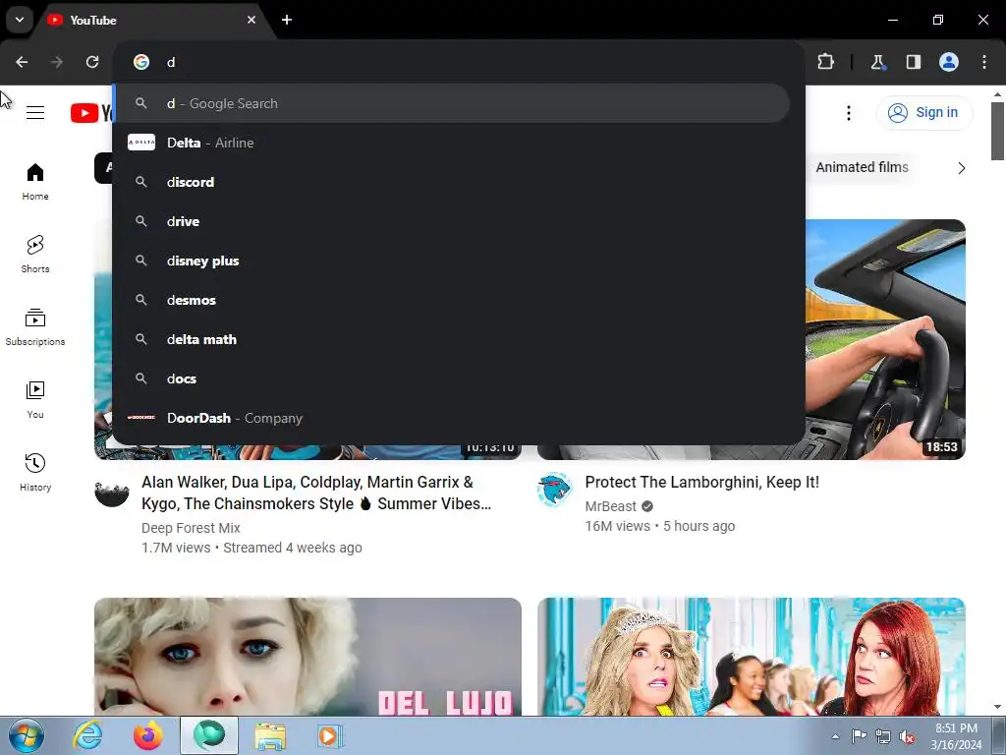Choose the discord suggestion
This screenshot has width=1006, height=755.
(x=451, y=182)
